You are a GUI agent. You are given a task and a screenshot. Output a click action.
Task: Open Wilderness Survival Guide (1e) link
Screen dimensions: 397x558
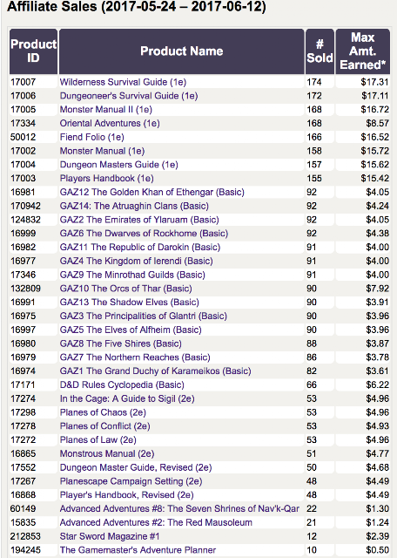click(x=123, y=82)
